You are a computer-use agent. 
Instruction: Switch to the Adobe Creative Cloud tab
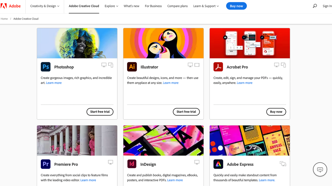(84, 6)
